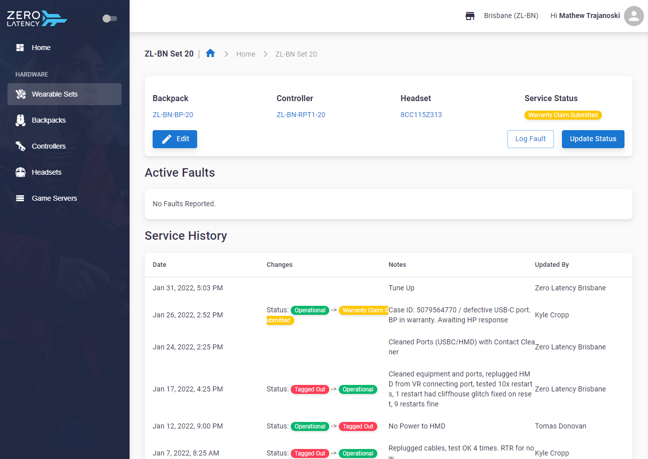Click the Operational badge in Jan 17 row
The width and height of the screenshot is (648, 459).
[358, 389]
